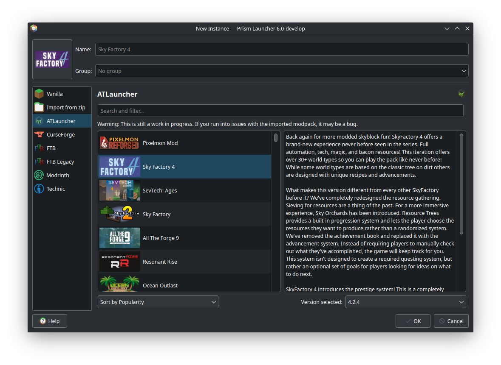The image size is (501, 365).
Task: Switch to the Technic tab
Action: [x=62, y=189]
